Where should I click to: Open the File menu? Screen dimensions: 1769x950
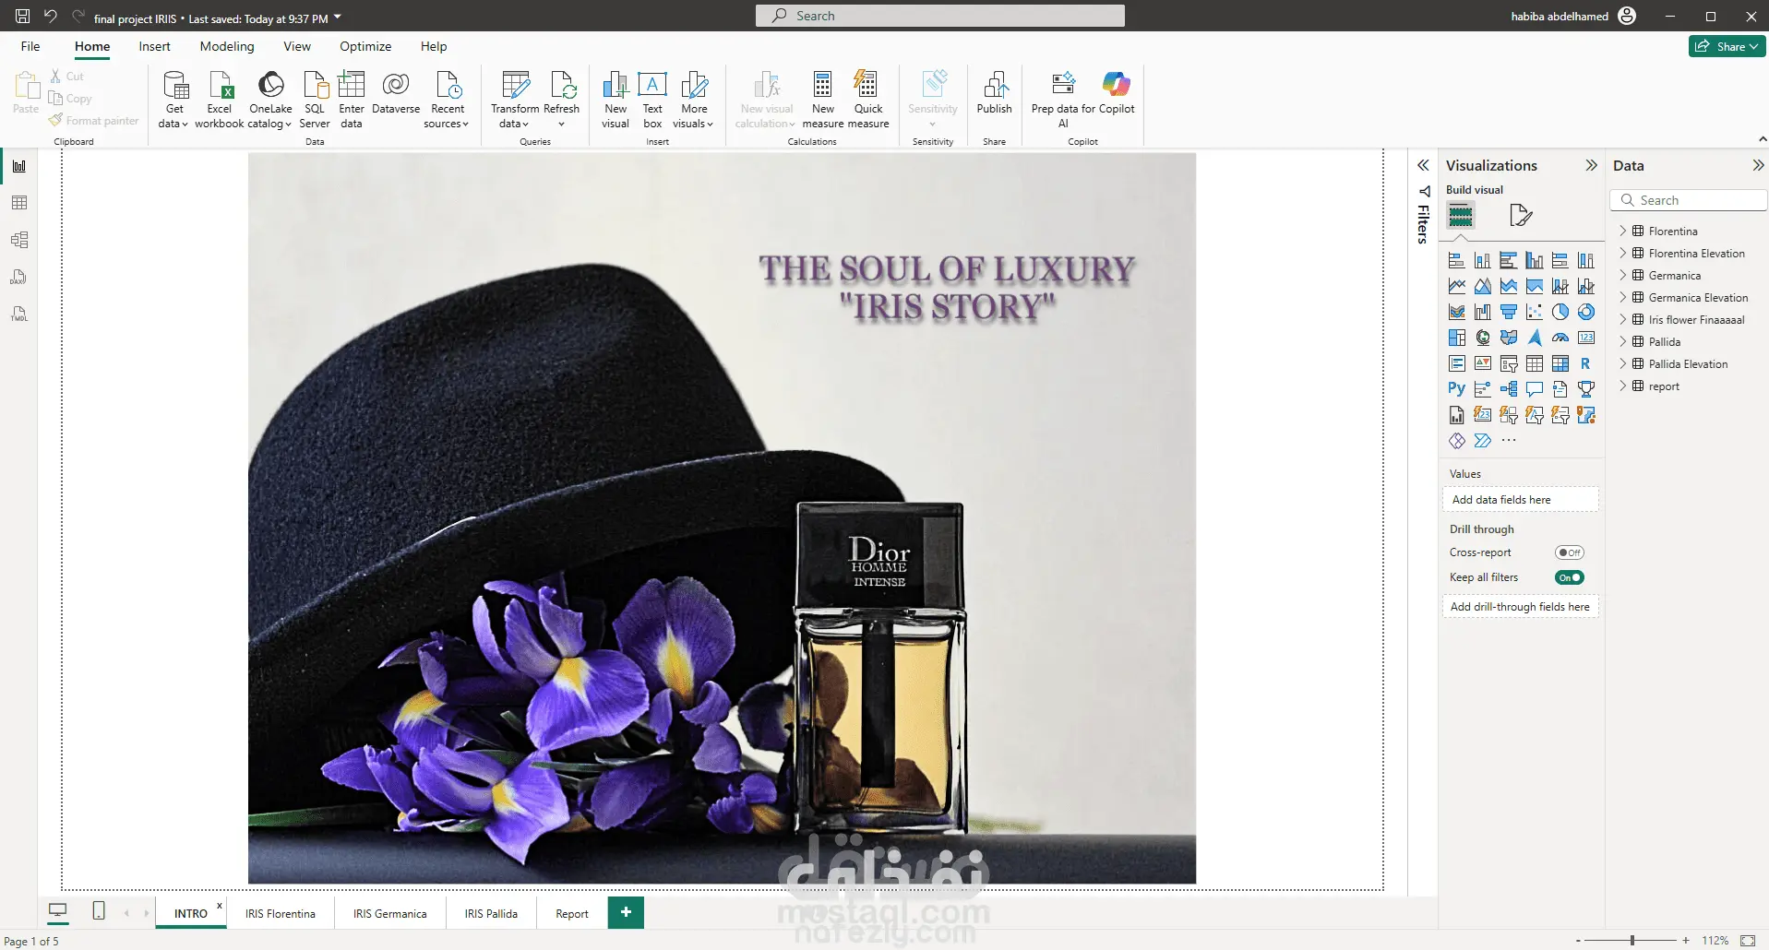[x=30, y=46]
